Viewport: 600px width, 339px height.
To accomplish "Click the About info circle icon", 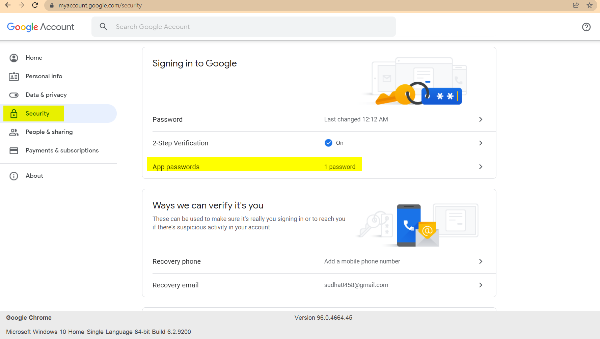I will 14,176.
